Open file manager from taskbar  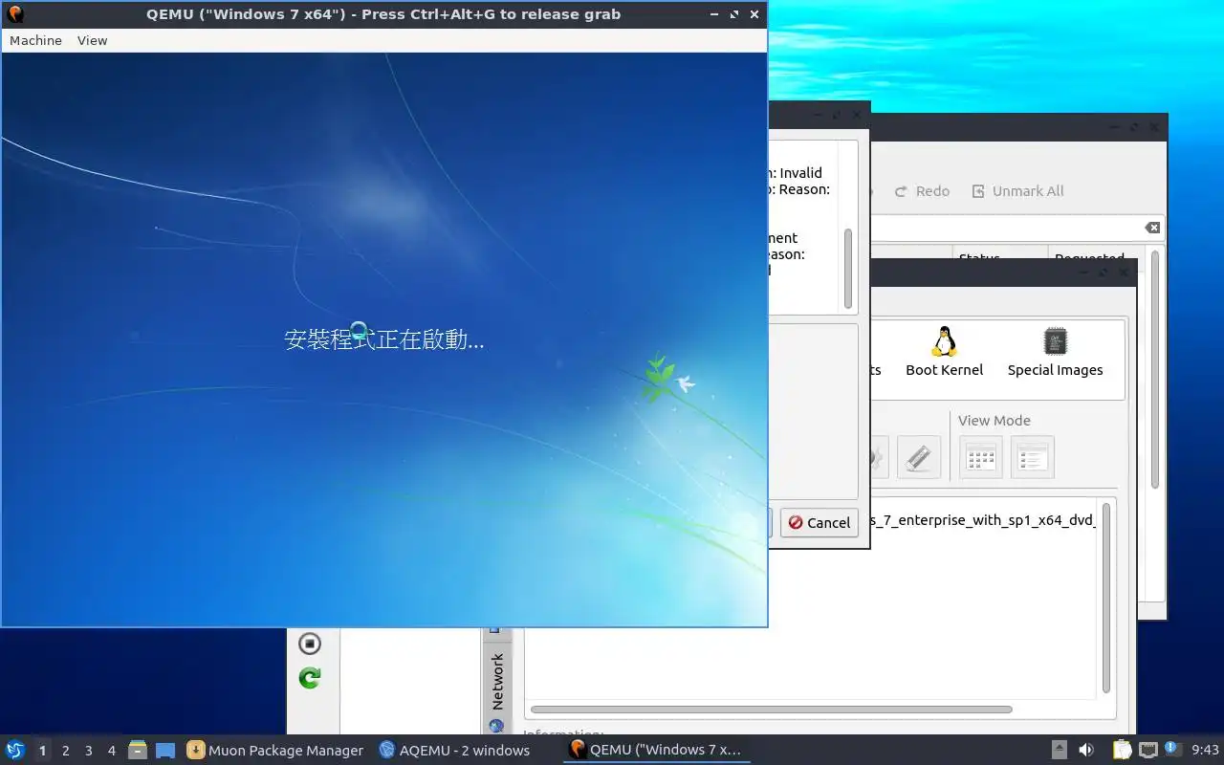(x=138, y=750)
